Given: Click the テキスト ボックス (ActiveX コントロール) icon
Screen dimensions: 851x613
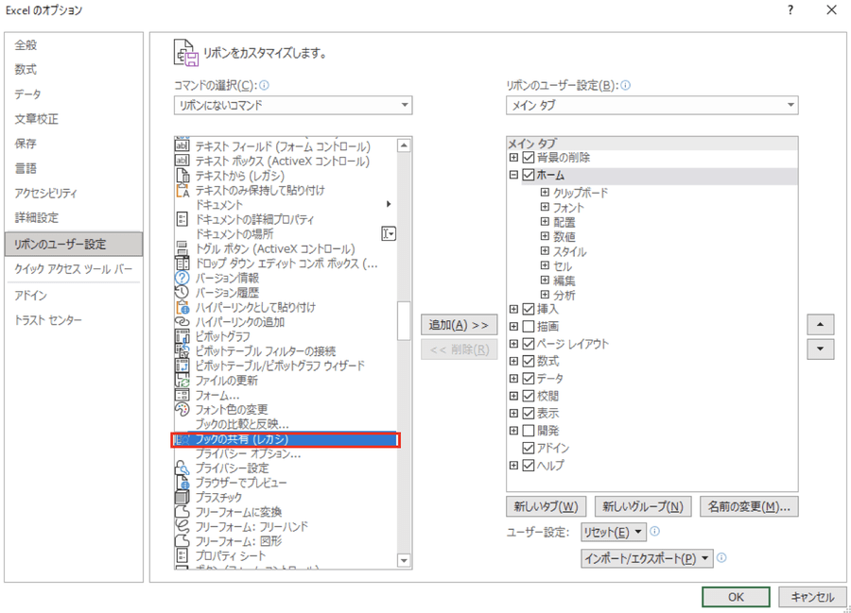Looking at the screenshot, I should [182, 161].
